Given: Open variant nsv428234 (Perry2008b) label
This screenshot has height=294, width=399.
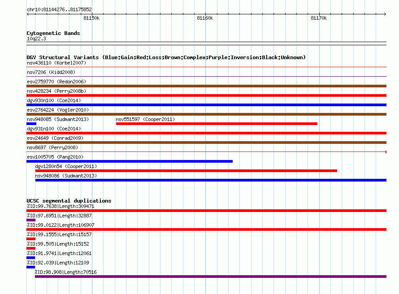Looking at the screenshot, I should [56, 91].
